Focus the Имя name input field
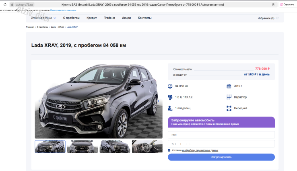Viewport: 297px width, 171px height. pos(221,135)
